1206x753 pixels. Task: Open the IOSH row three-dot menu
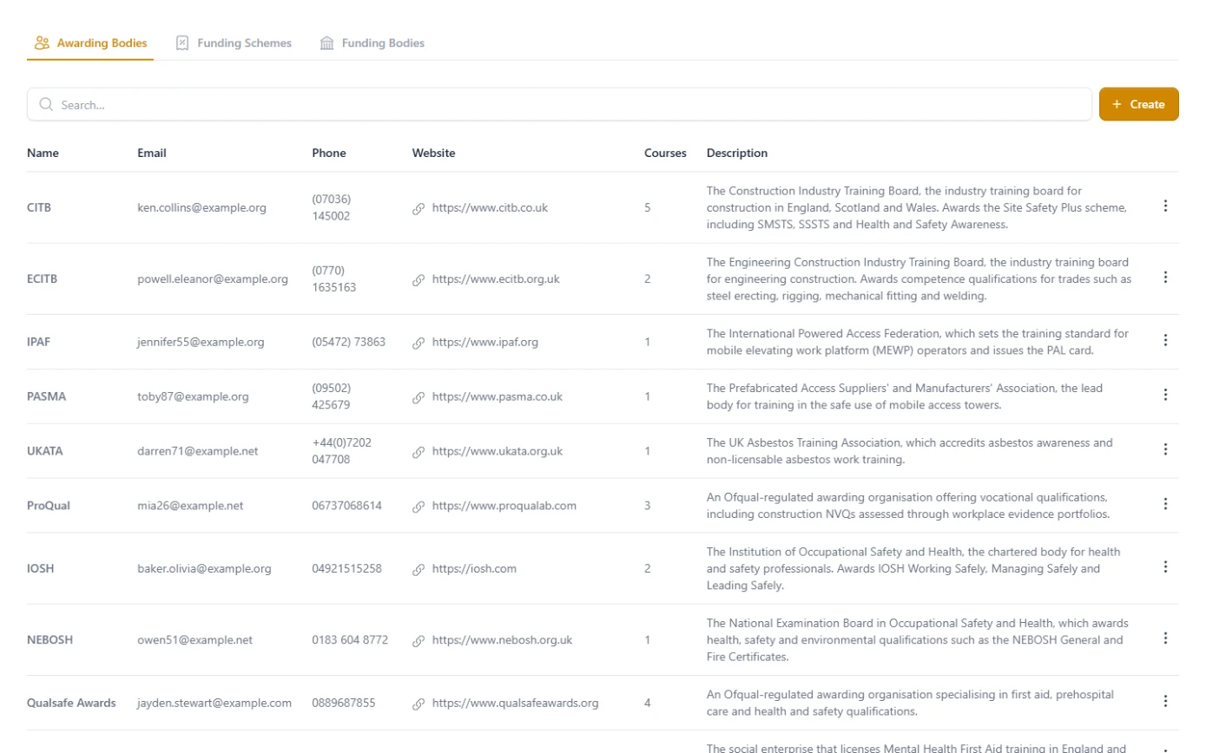(1165, 566)
